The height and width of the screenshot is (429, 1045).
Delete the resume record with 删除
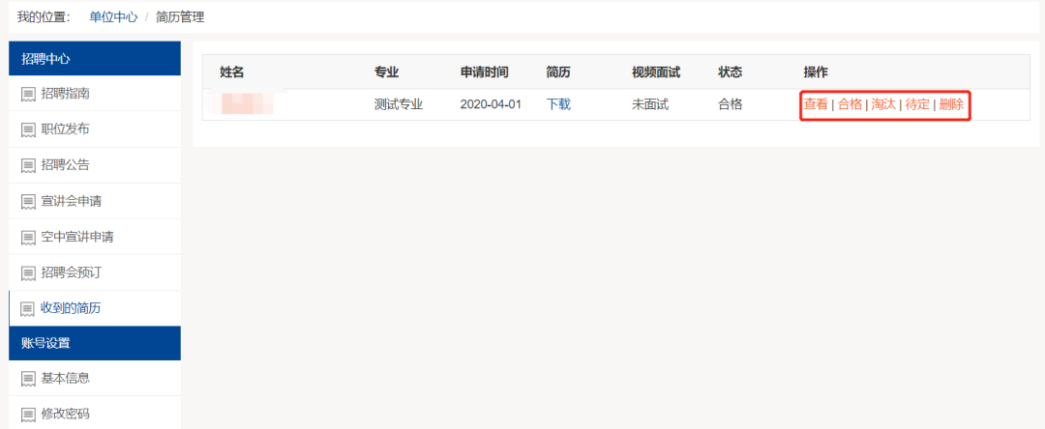tap(951, 104)
